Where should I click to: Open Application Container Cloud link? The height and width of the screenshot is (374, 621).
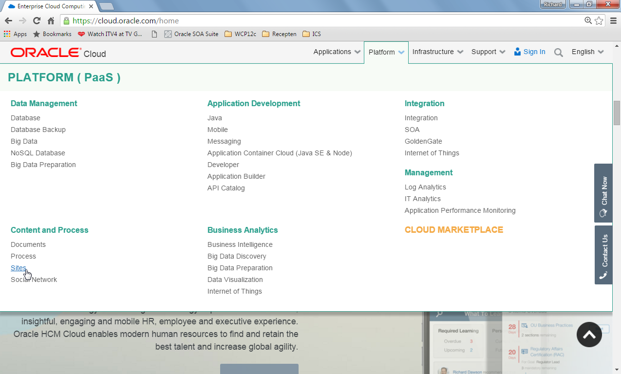[x=280, y=153]
